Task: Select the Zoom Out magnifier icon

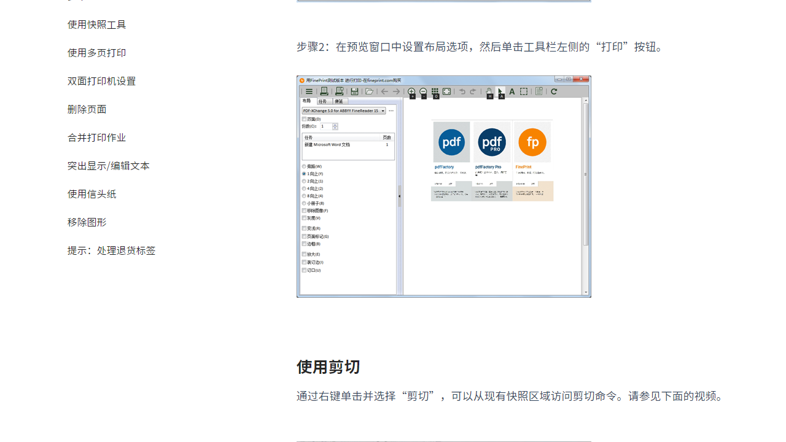Action: coord(422,91)
